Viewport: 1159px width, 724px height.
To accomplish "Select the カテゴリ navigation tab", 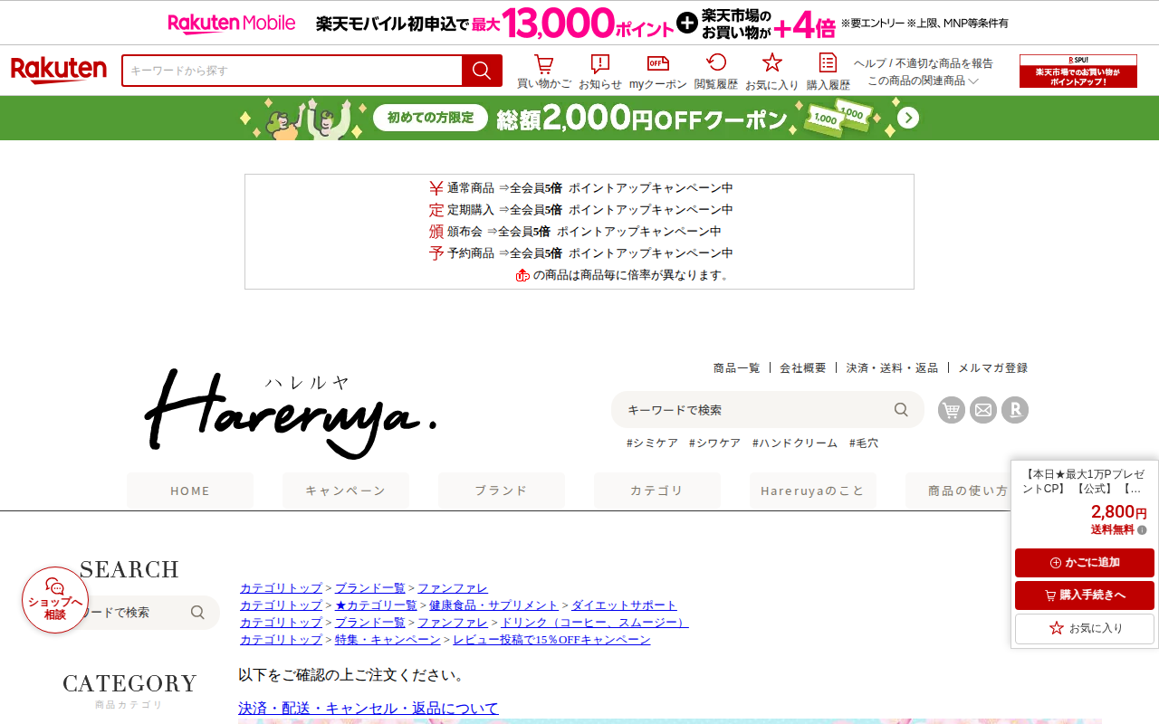I will pyautogui.click(x=657, y=491).
